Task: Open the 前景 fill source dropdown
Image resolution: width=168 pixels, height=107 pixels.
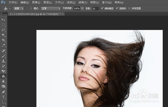Action: click(x=18, y=9)
